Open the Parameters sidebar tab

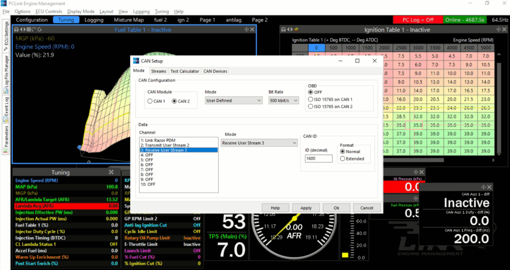6,139
